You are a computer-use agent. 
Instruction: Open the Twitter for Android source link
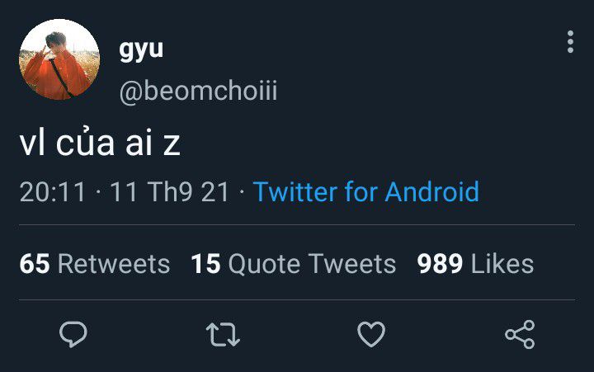pos(366,191)
